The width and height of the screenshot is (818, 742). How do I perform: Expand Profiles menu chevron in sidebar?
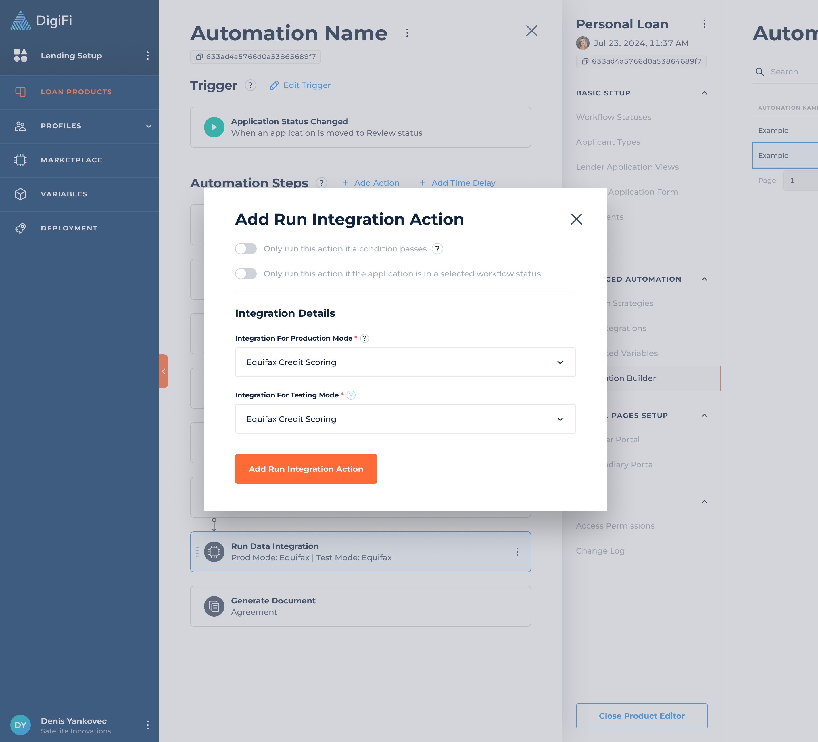(149, 126)
